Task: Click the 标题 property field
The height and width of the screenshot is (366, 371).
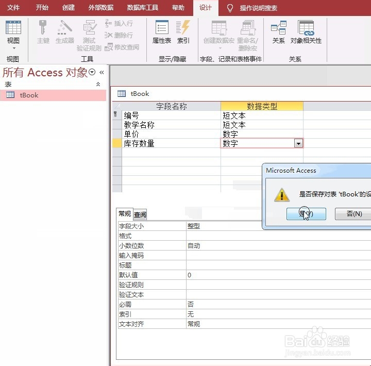Action: 278,265
